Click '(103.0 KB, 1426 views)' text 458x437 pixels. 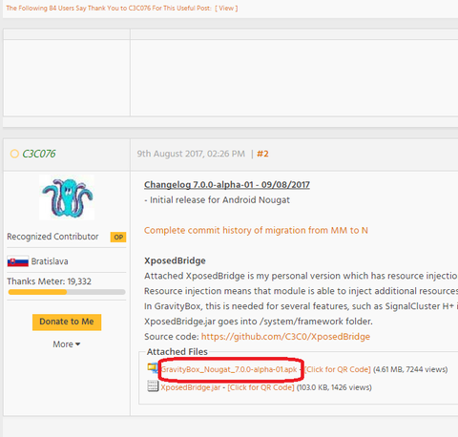(334, 387)
